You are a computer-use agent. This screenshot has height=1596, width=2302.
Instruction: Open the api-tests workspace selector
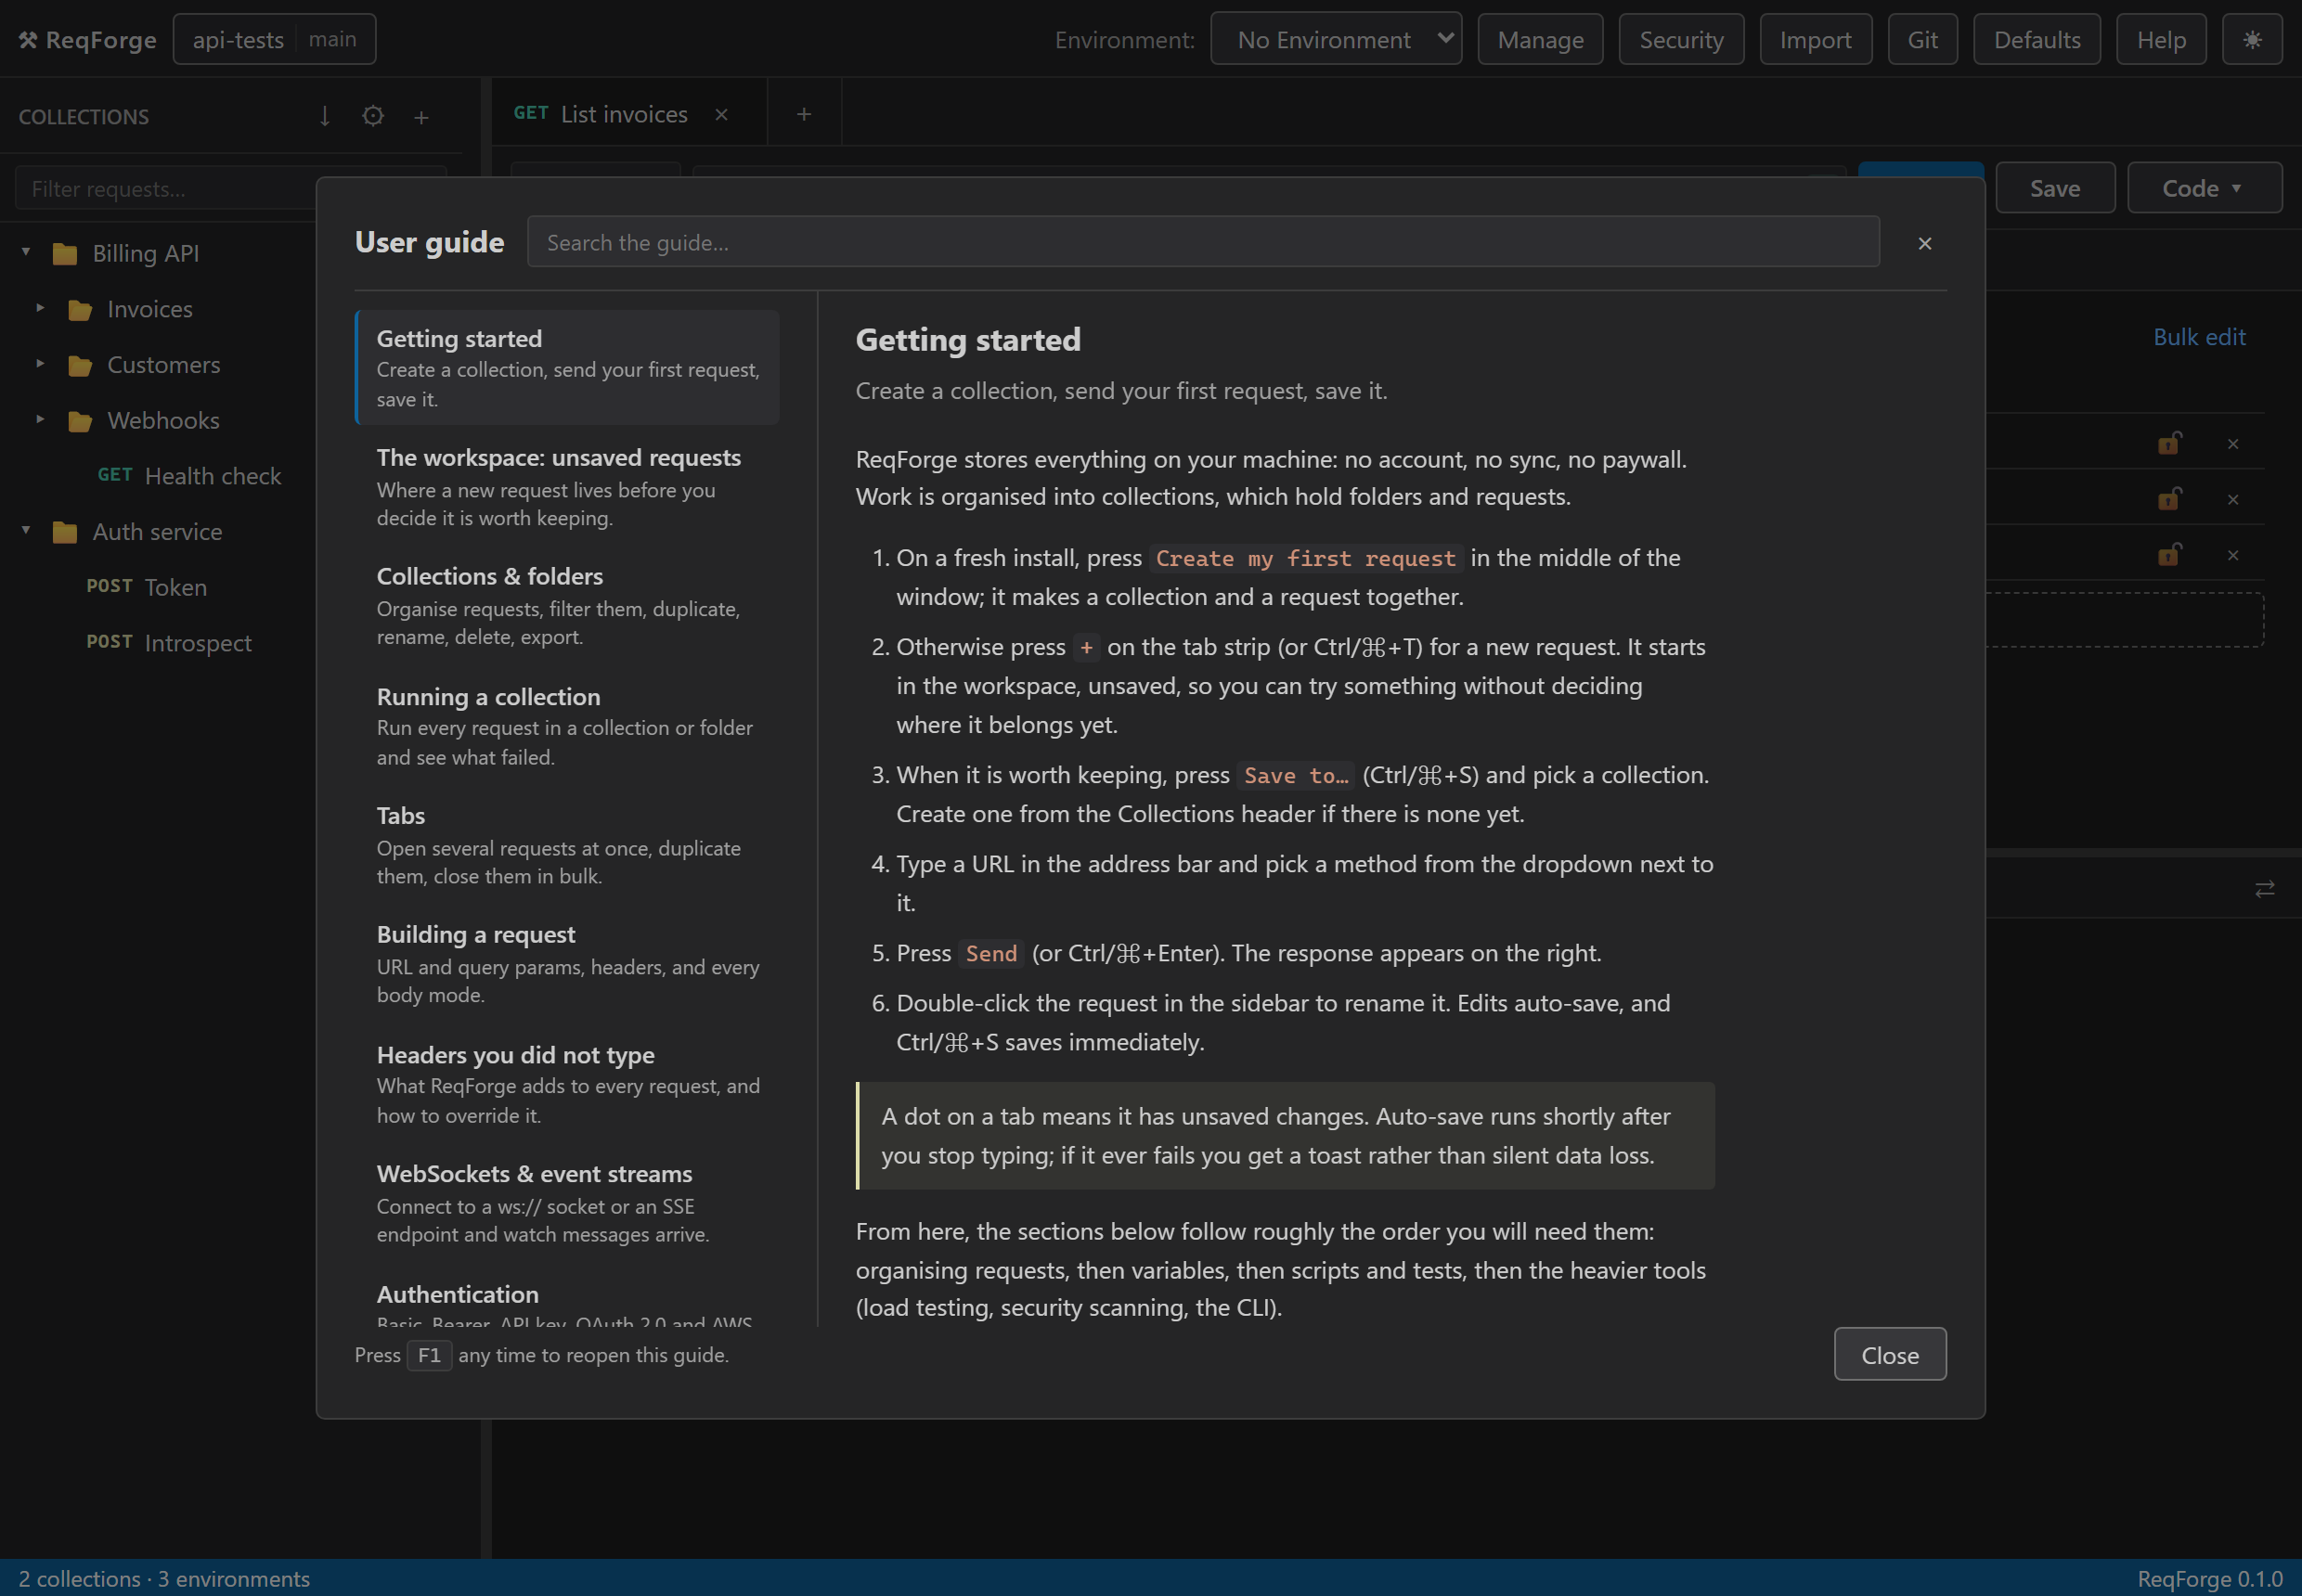click(274, 39)
